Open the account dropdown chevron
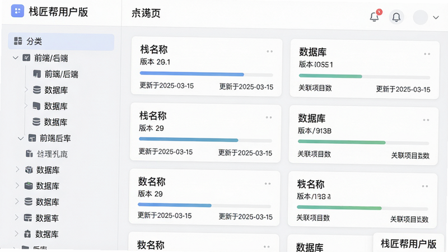The image size is (448, 252). pyautogui.click(x=436, y=17)
